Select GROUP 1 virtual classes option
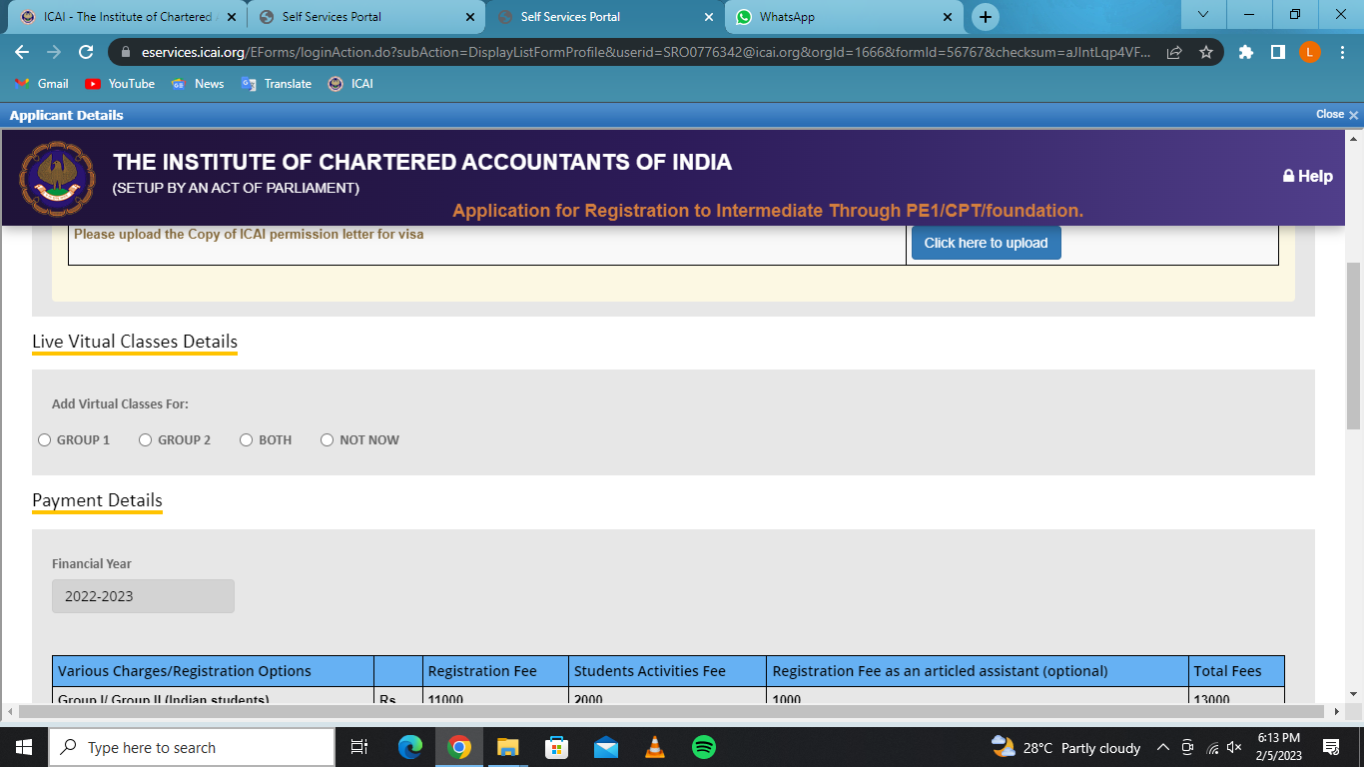1364x767 pixels. click(x=45, y=440)
